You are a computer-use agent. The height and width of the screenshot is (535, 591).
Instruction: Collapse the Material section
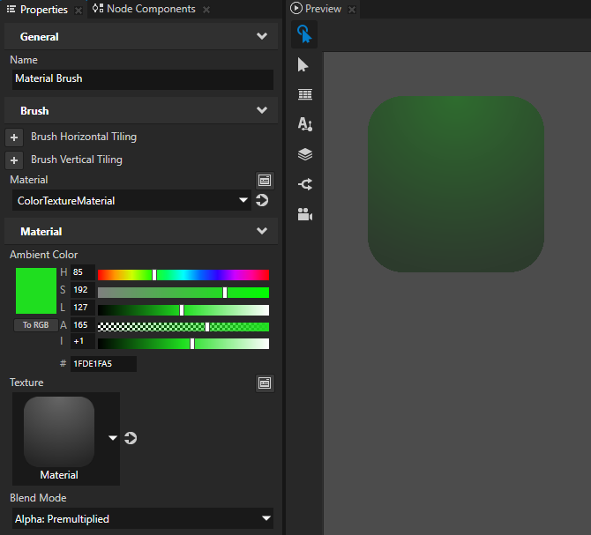tap(262, 231)
